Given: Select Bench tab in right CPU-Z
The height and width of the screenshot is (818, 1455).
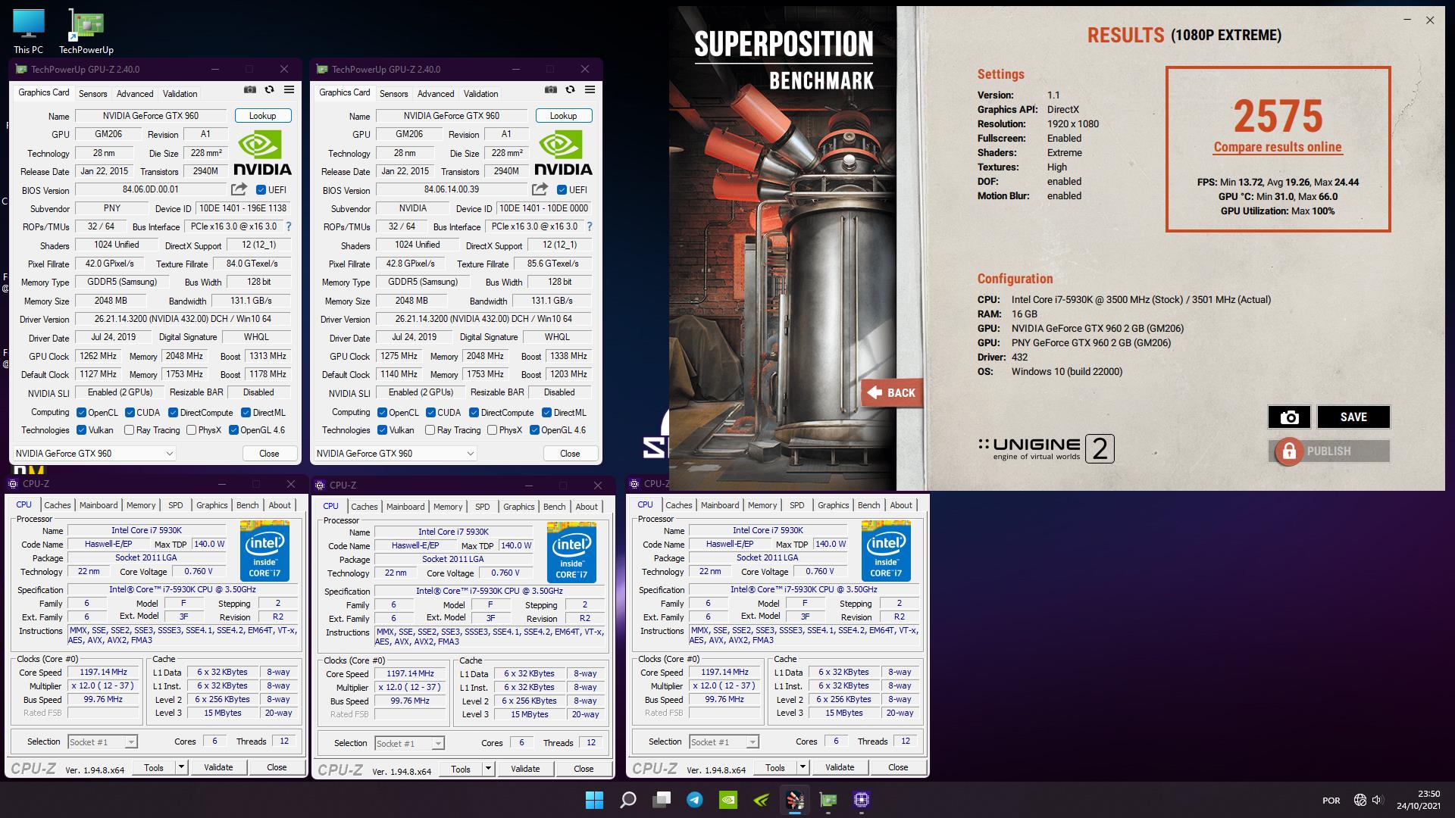Looking at the screenshot, I should pyautogui.click(x=868, y=505).
